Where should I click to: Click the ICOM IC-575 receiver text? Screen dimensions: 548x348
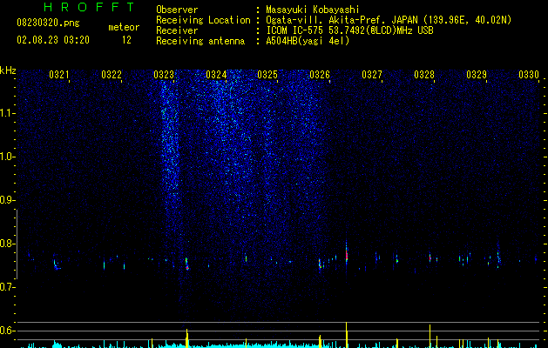coord(349,30)
